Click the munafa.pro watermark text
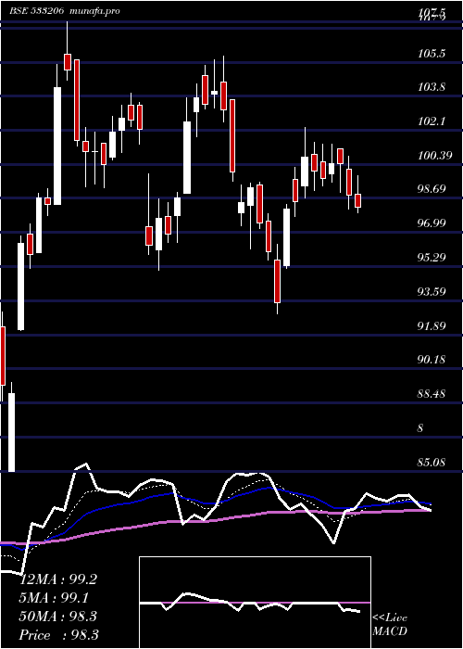Image resolution: width=463 pixels, height=649 pixels. 94,11
